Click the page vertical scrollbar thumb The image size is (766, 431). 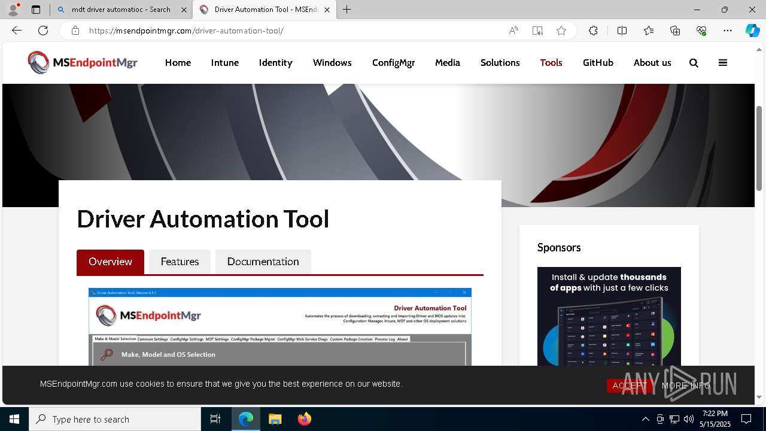(759, 148)
